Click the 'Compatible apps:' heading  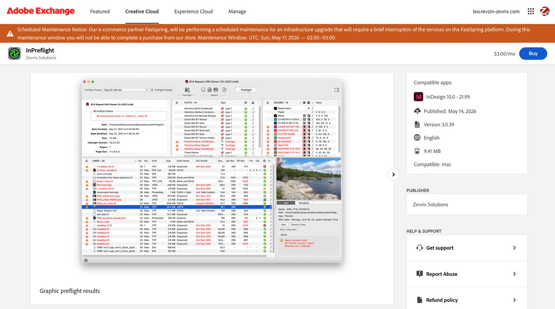tap(433, 83)
